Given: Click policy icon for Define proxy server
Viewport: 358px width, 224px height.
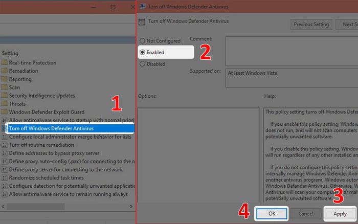Looking at the screenshot, I should point(4,170).
